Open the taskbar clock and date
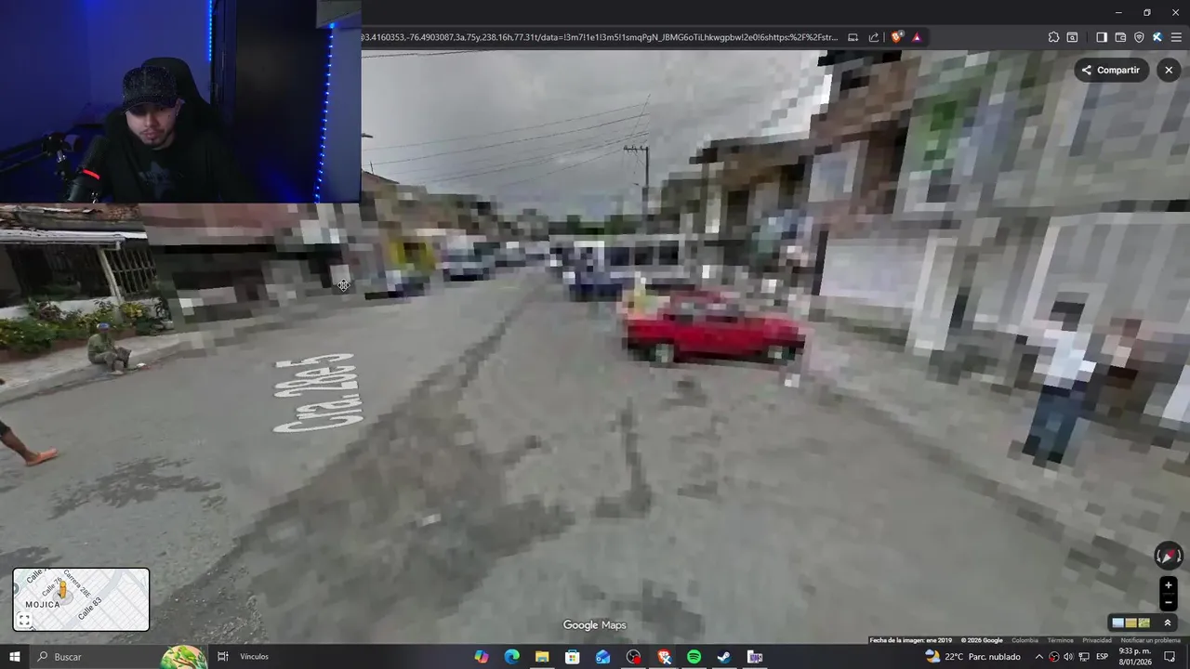The height and width of the screenshot is (669, 1190). [x=1135, y=657]
